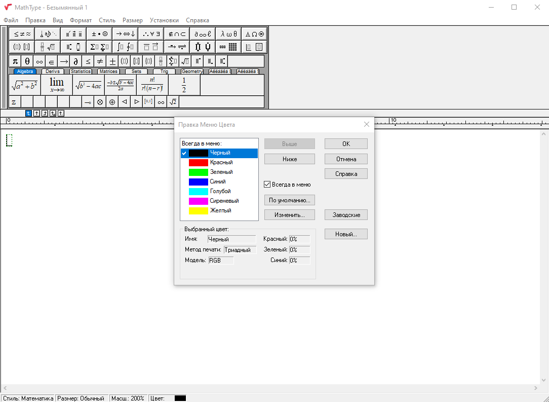Insert the double-struck Z symbol
The width and height of the screenshot is (549, 402).
coord(15,102)
